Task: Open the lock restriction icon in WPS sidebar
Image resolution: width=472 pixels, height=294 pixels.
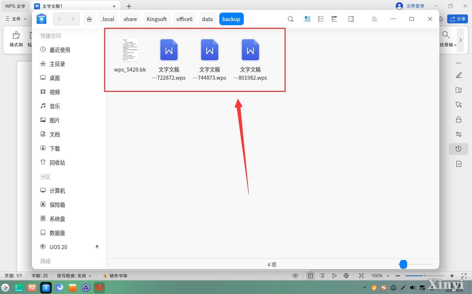Action: click(459, 119)
